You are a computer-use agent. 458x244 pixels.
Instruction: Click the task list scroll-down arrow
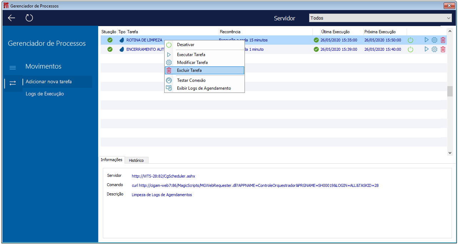point(450,153)
